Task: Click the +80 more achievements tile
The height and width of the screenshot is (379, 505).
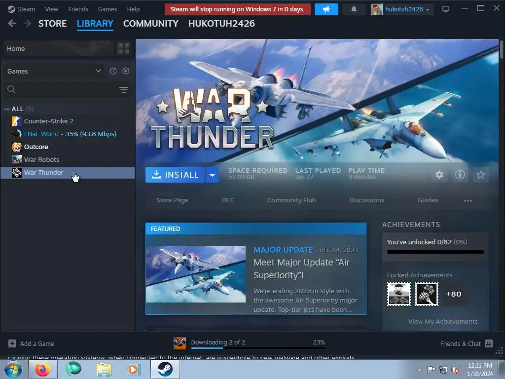Action: [x=454, y=294]
